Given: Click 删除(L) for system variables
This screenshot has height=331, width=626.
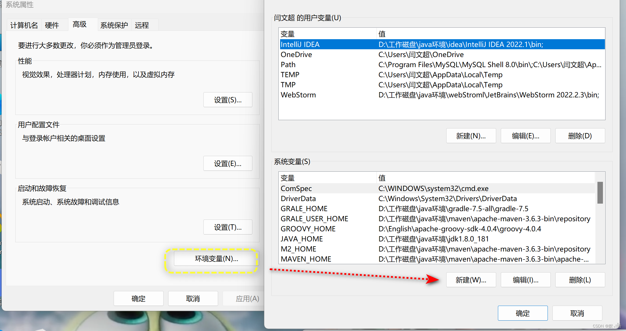Looking at the screenshot, I should point(580,280).
